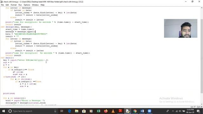Click the 'message = message.upper()' line
The image size is (203, 114).
(x=20, y=32)
